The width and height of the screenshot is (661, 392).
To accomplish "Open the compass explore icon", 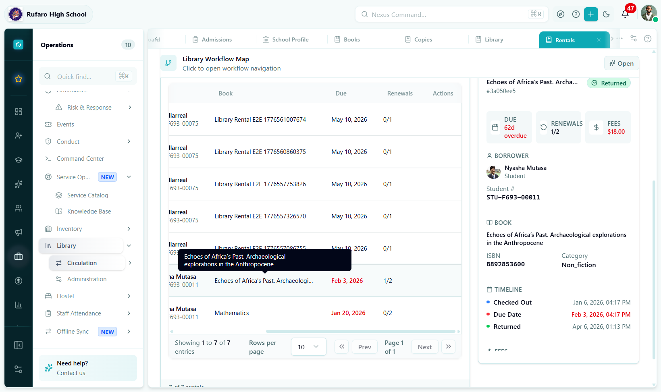I will tap(560, 14).
